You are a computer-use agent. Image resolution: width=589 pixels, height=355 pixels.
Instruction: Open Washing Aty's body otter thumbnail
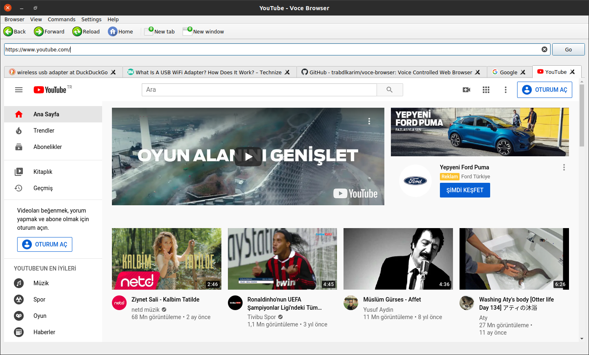[x=514, y=259]
